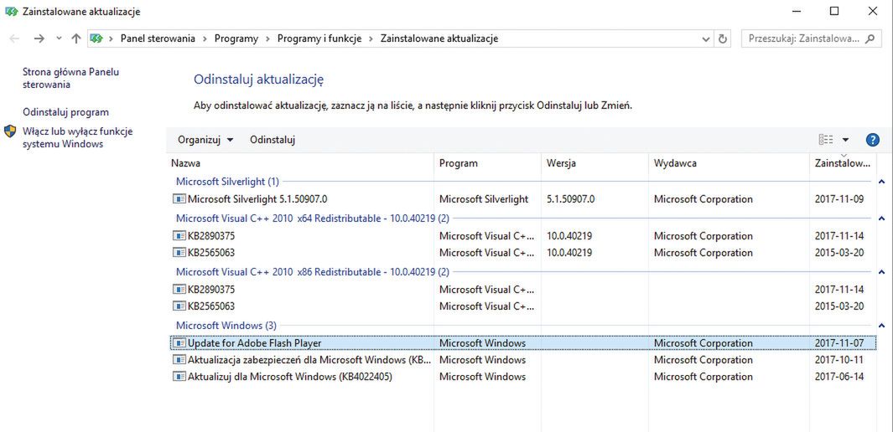Click the forward navigation arrow
Screen dimensions: 893x432
(39, 39)
